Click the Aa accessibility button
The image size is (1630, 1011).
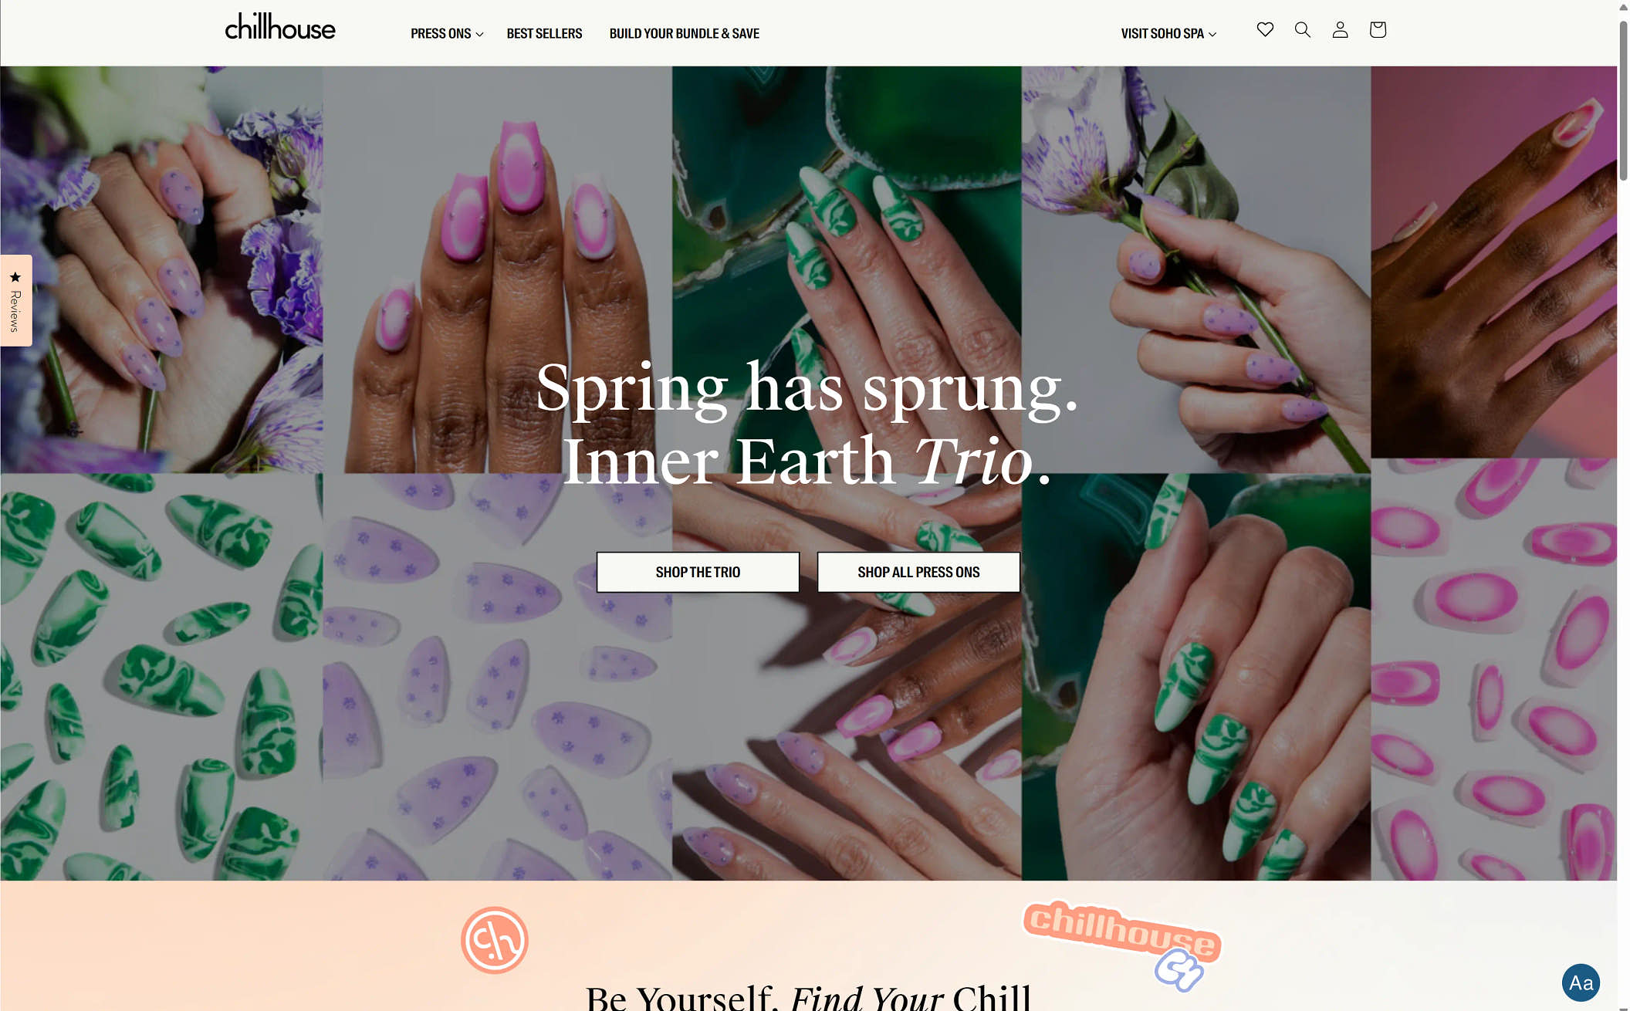point(1581,982)
